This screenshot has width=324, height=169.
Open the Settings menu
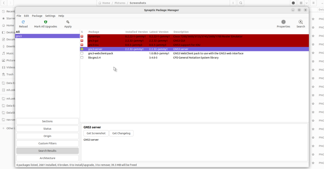(50, 16)
